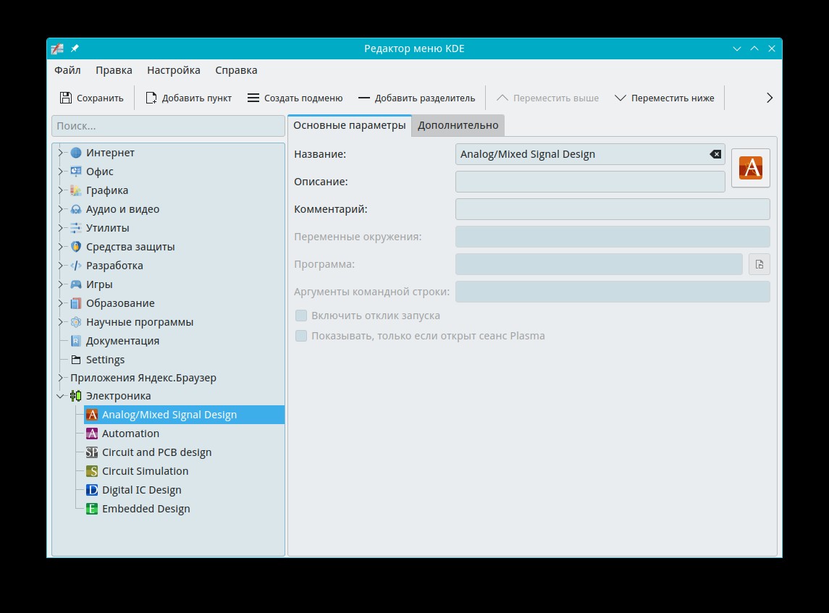Click in the Описание text field
829x613 pixels.
coord(590,182)
